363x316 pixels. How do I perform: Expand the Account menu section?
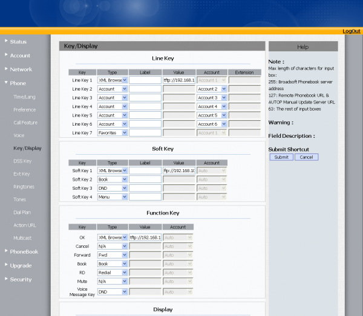tap(20, 56)
